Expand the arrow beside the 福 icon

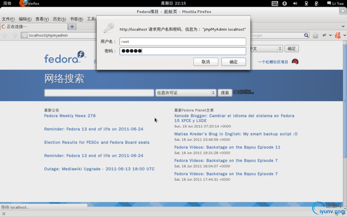345,35
